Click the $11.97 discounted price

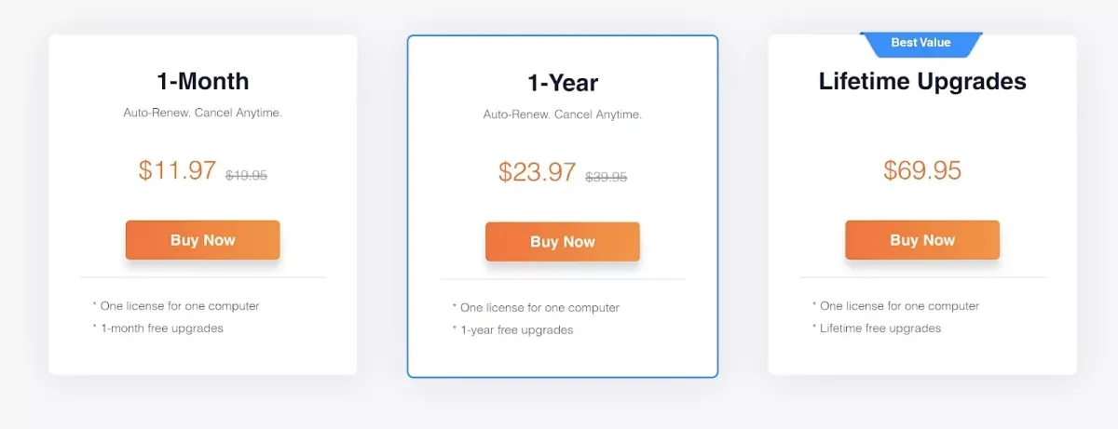pyautogui.click(x=177, y=170)
